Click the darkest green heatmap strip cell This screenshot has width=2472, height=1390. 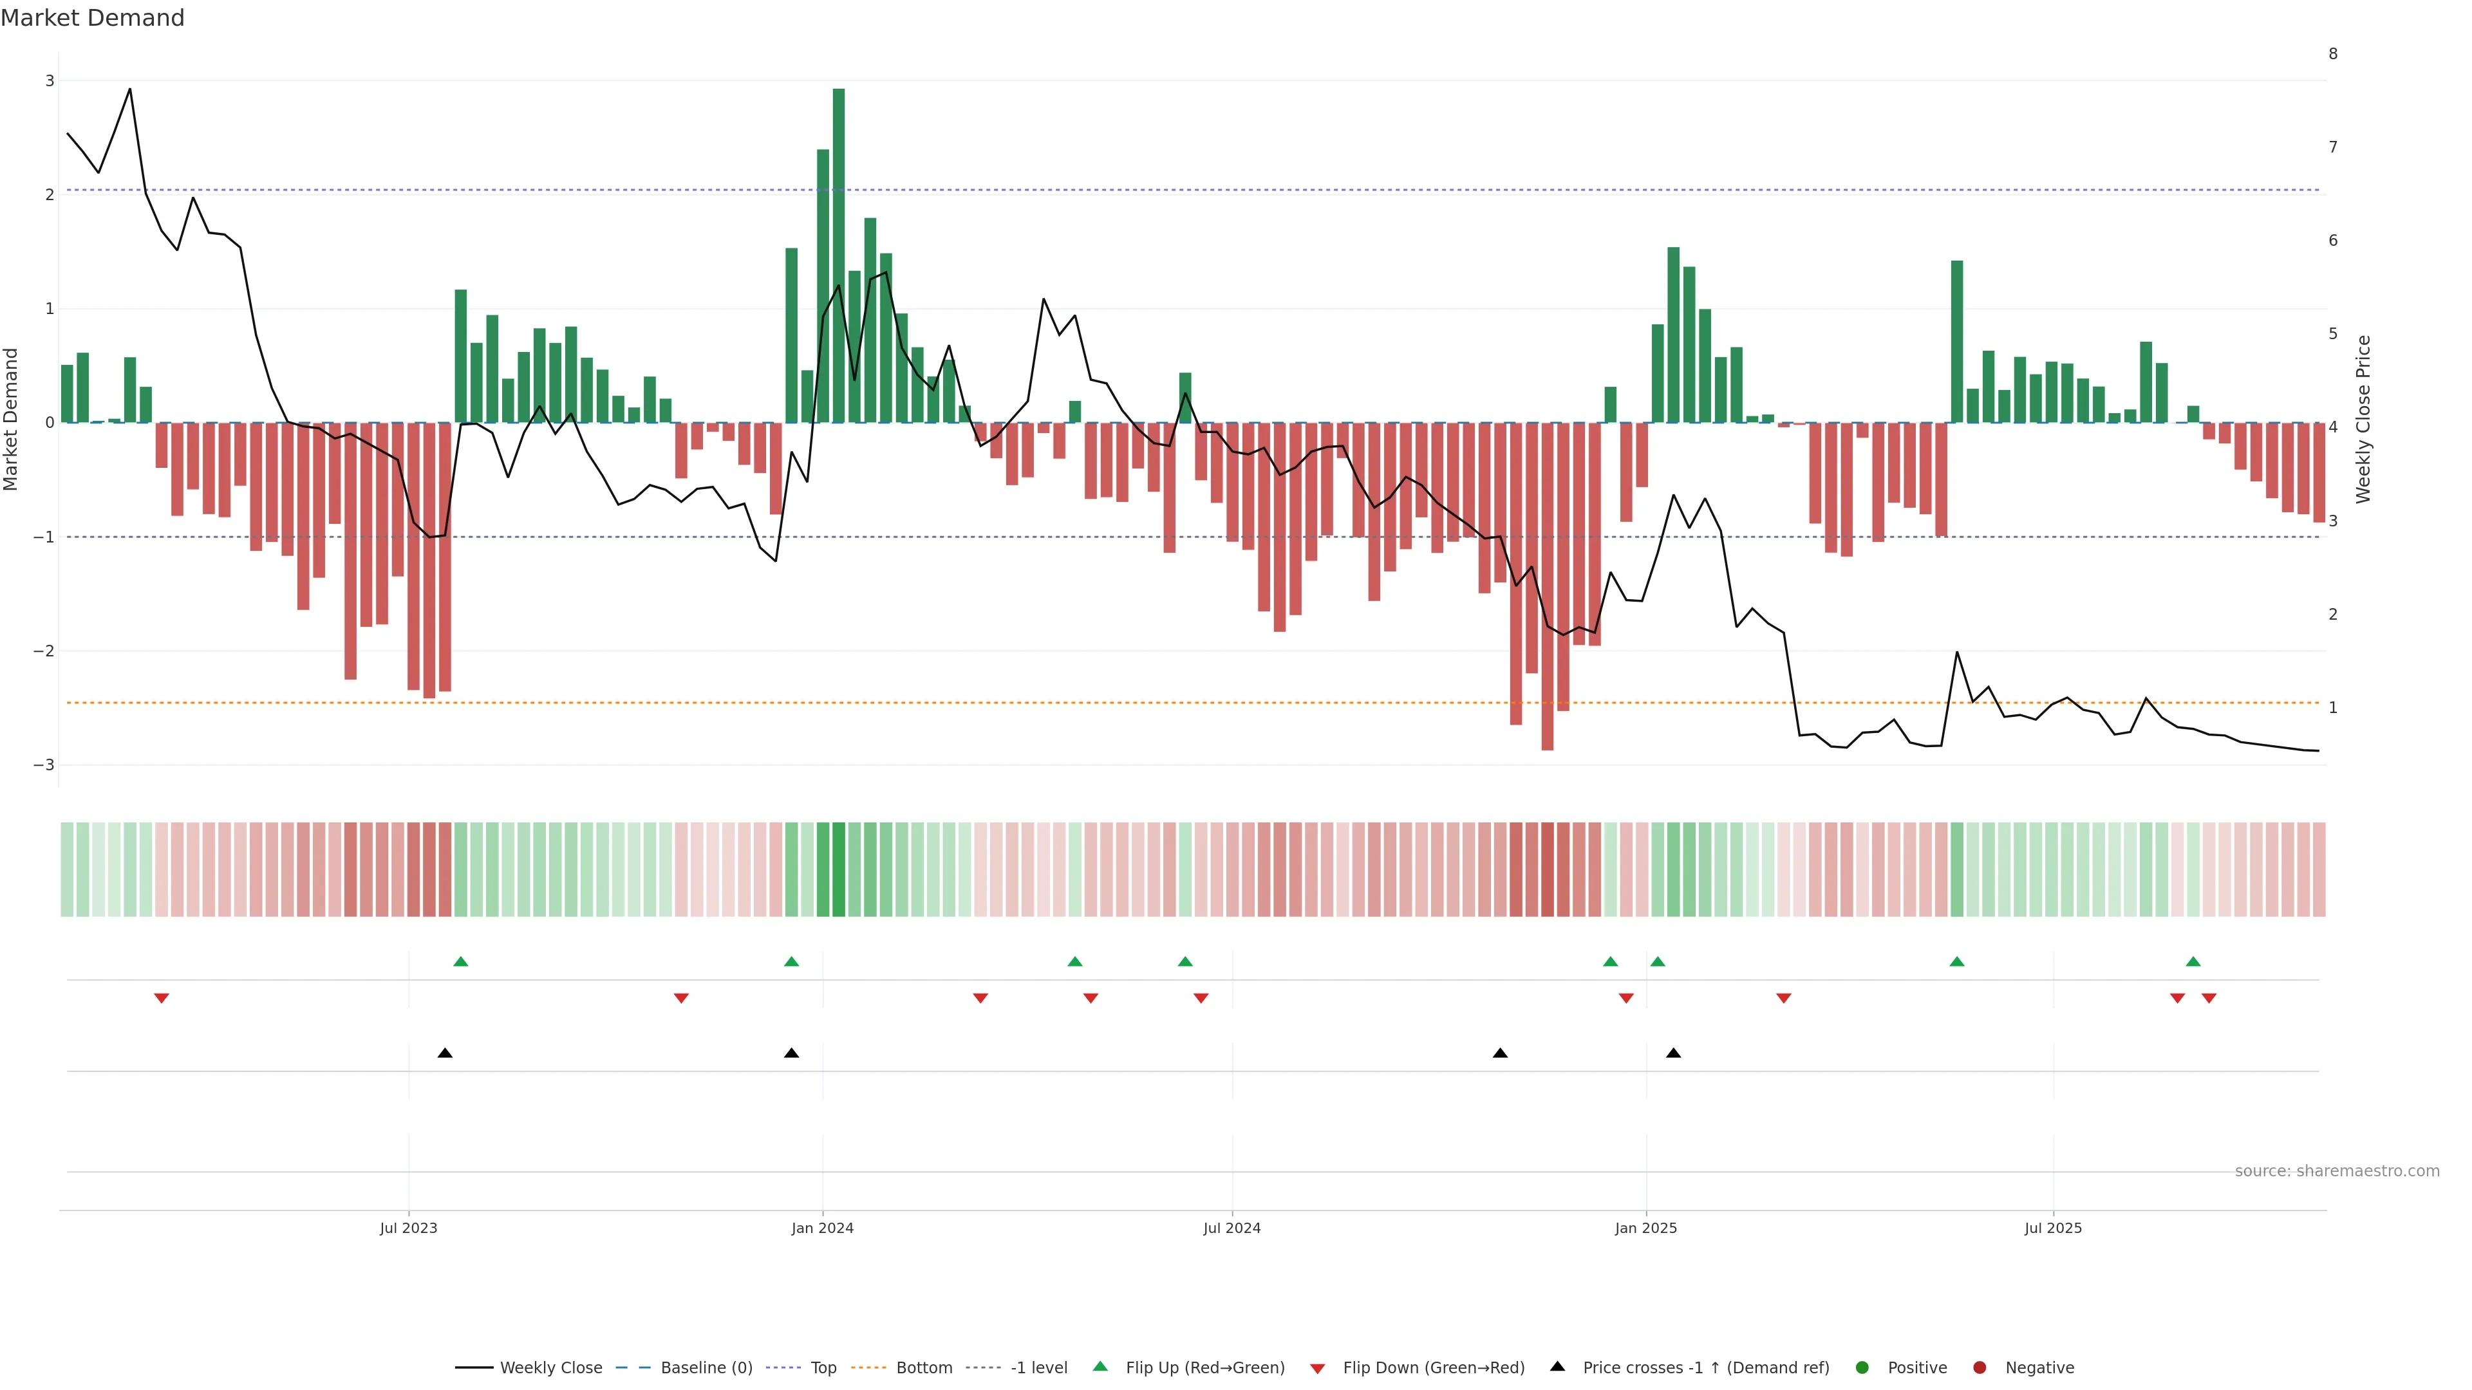tap(839, 869)
